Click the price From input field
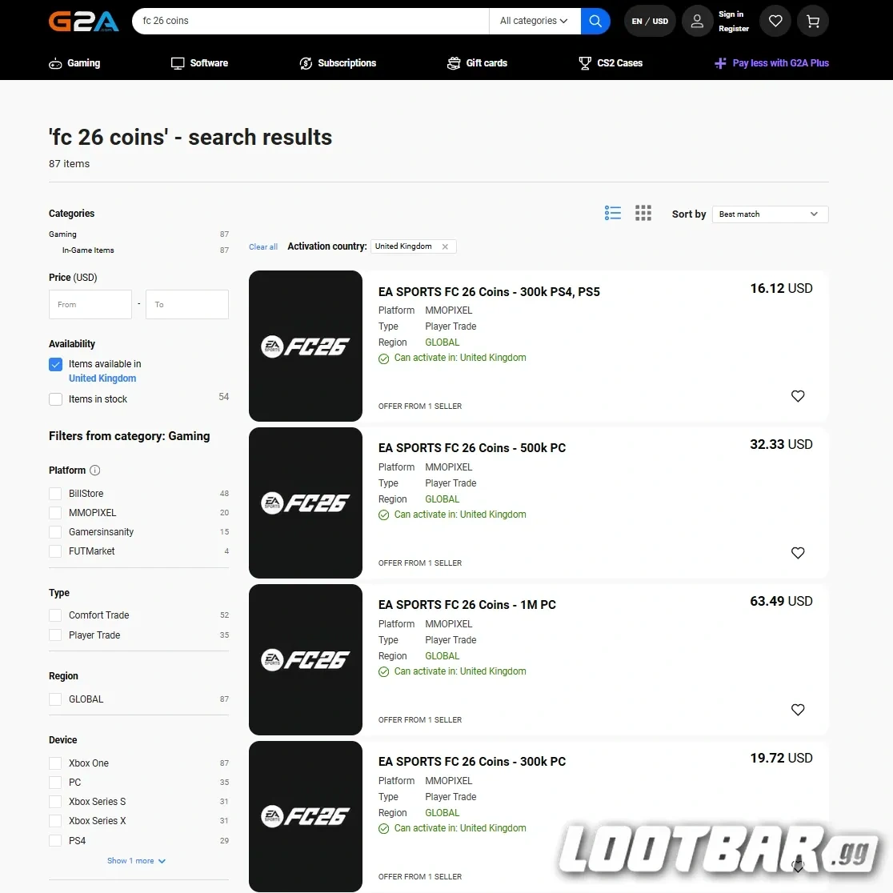Image resolution: width=893 pixels, height=893 pixels. (x=90, y=305)
